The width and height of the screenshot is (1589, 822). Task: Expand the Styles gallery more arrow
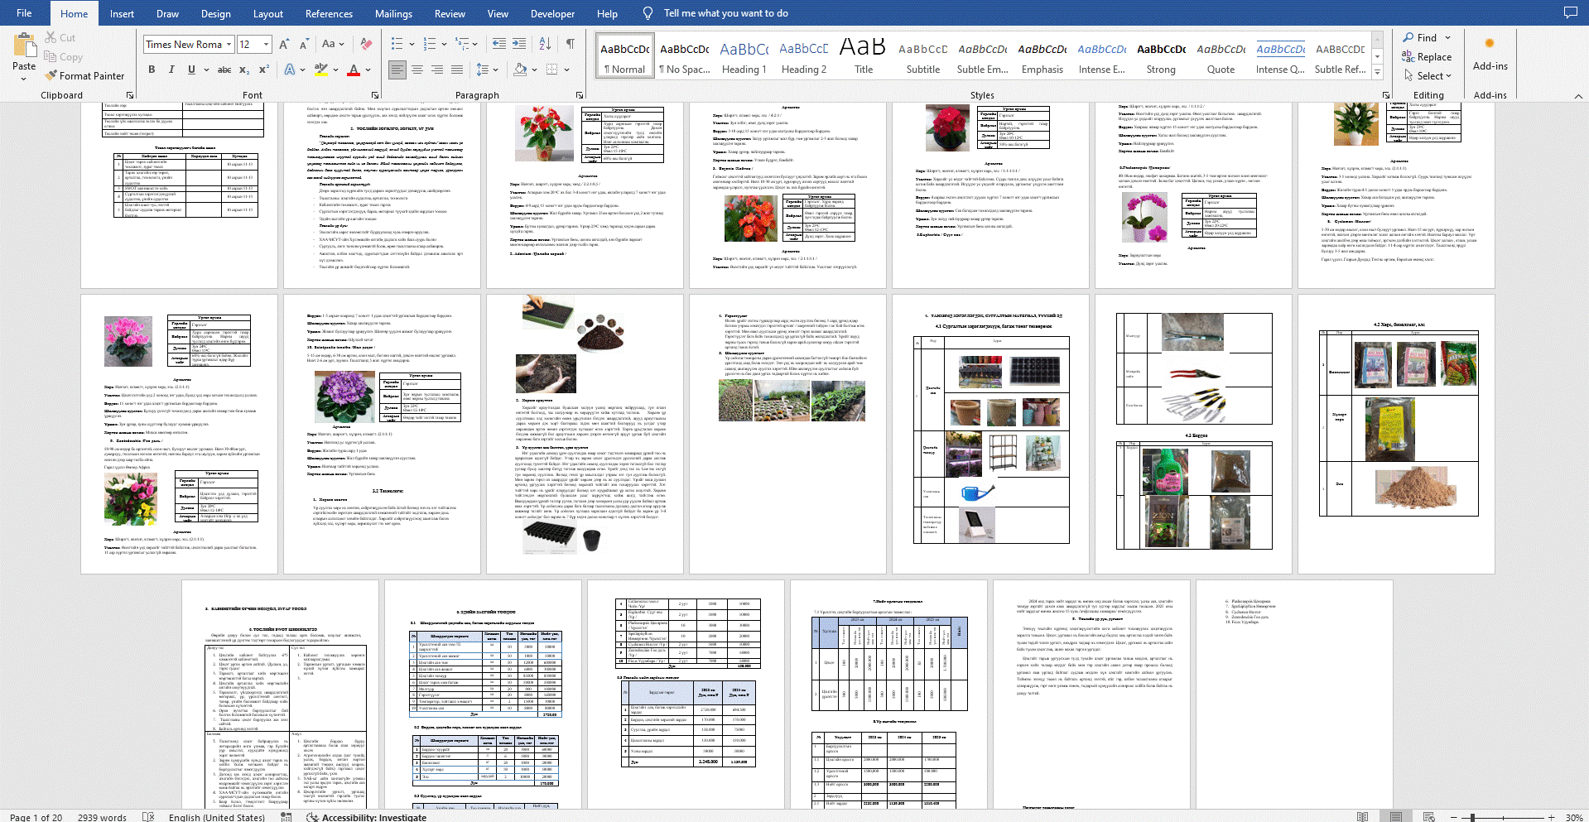pyautogui.click(x=1378, y=73)
